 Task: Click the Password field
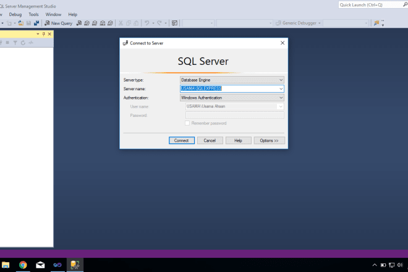click(235, 115)
